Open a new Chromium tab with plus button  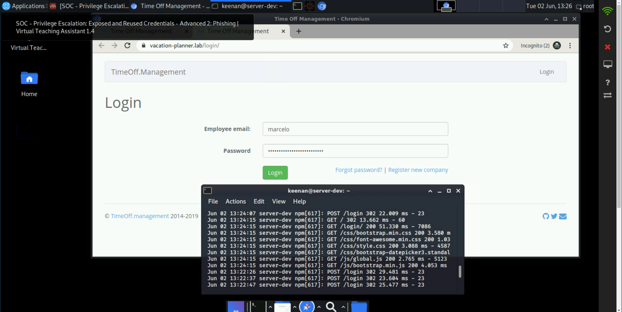coord(299,31)
